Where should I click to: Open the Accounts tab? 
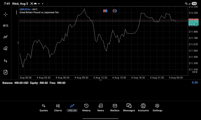143,108
